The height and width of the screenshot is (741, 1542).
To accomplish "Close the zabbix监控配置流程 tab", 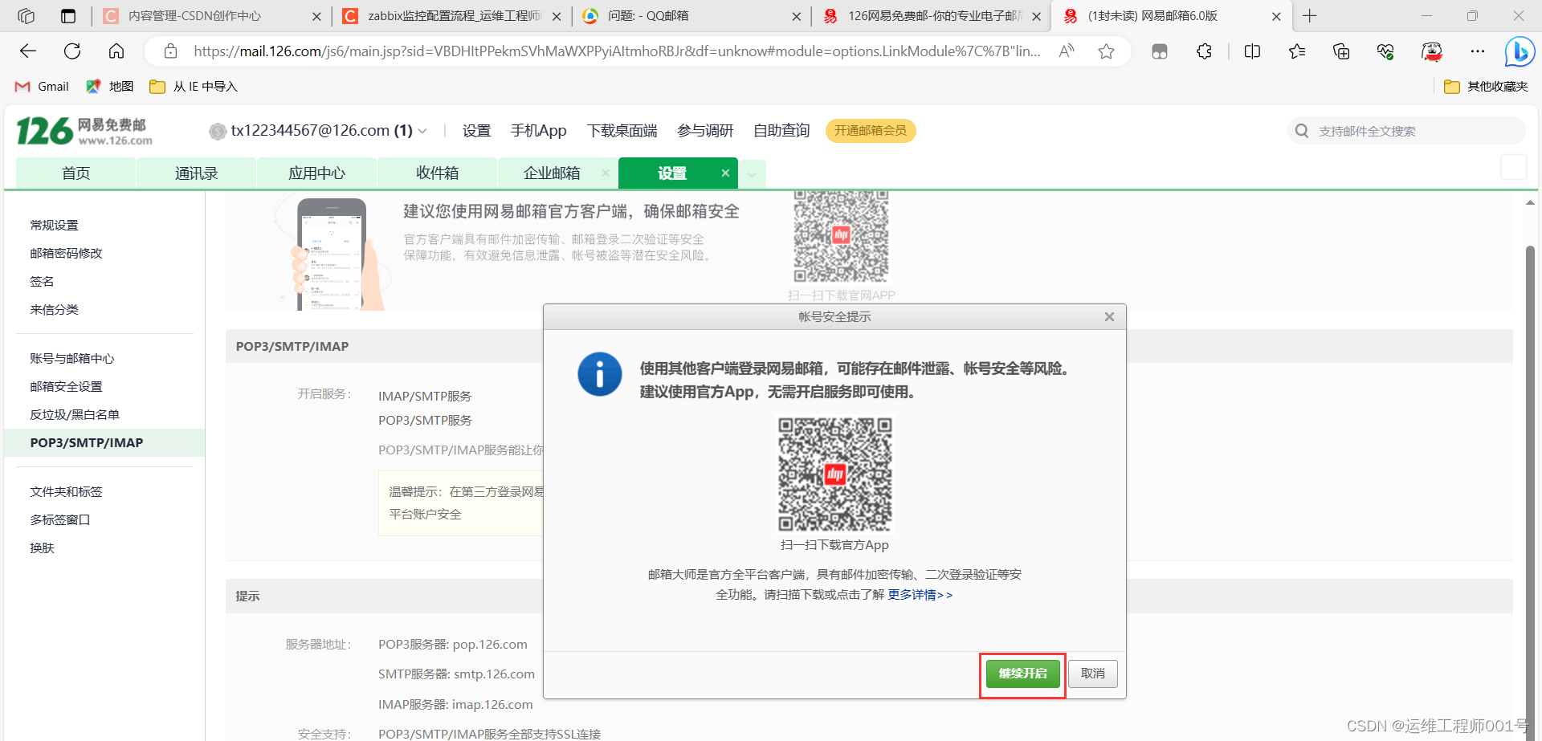I will pyautogui.click(x=557, y=16).
